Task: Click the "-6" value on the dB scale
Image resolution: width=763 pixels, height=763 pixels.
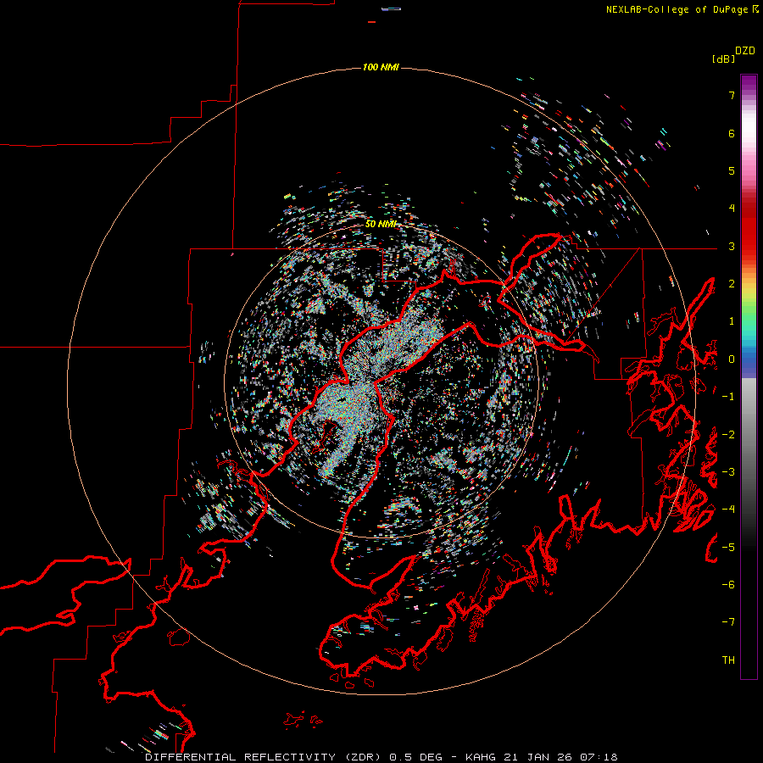Action: click(728, 584)
